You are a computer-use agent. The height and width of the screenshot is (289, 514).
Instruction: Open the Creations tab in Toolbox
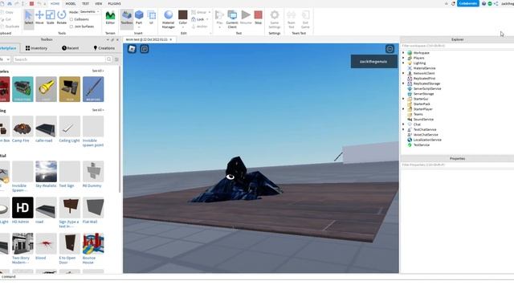tap(104, 48)
